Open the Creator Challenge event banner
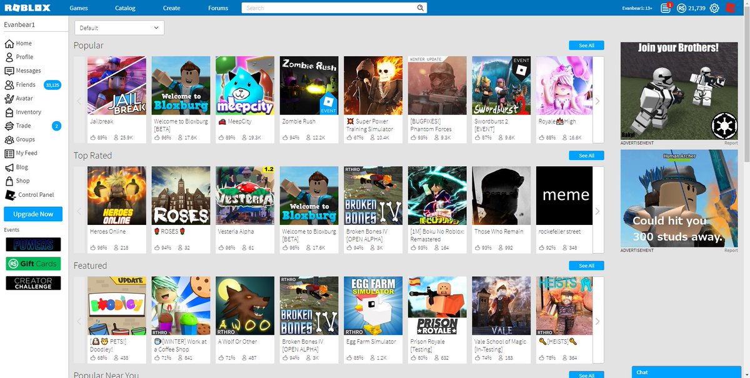This screenshot has width=750, height=378. [33, 284]
